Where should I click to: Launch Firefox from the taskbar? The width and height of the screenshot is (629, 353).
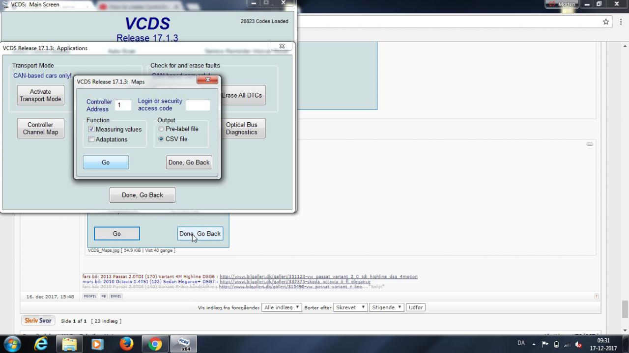tap(126, 344)
